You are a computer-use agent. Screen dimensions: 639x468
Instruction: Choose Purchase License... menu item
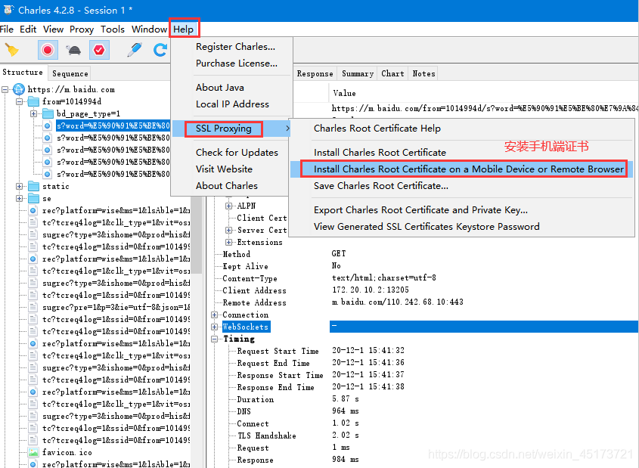(x=237, y=64)
